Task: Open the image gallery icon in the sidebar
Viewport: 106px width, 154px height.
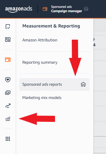Action: [8, 93]
